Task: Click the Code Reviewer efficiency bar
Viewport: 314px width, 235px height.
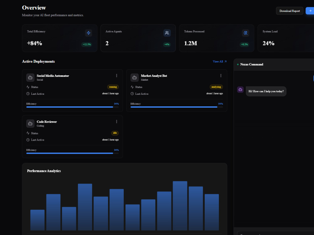Action: [x=73, y=153]
